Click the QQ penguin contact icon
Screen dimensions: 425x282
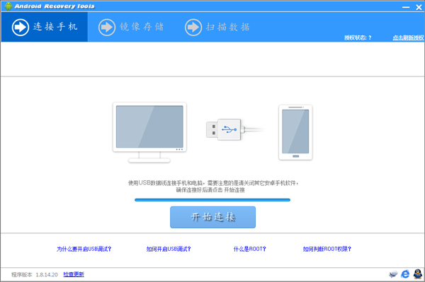(x=418, y=274)
